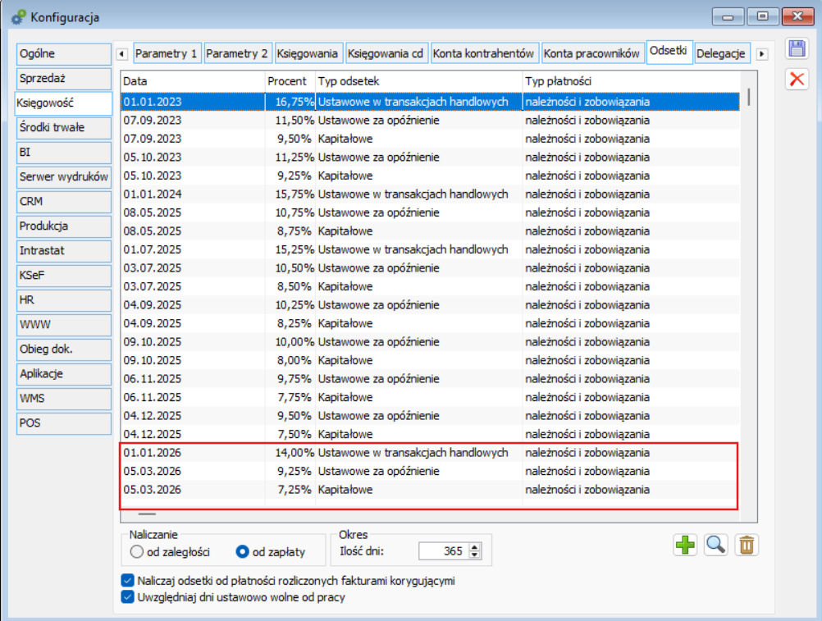Image resolution: width=822 pixels, height=621 pixels.
Task: Increase 'Ilość dni' with the up spinner
Action: tap(475, 547)
